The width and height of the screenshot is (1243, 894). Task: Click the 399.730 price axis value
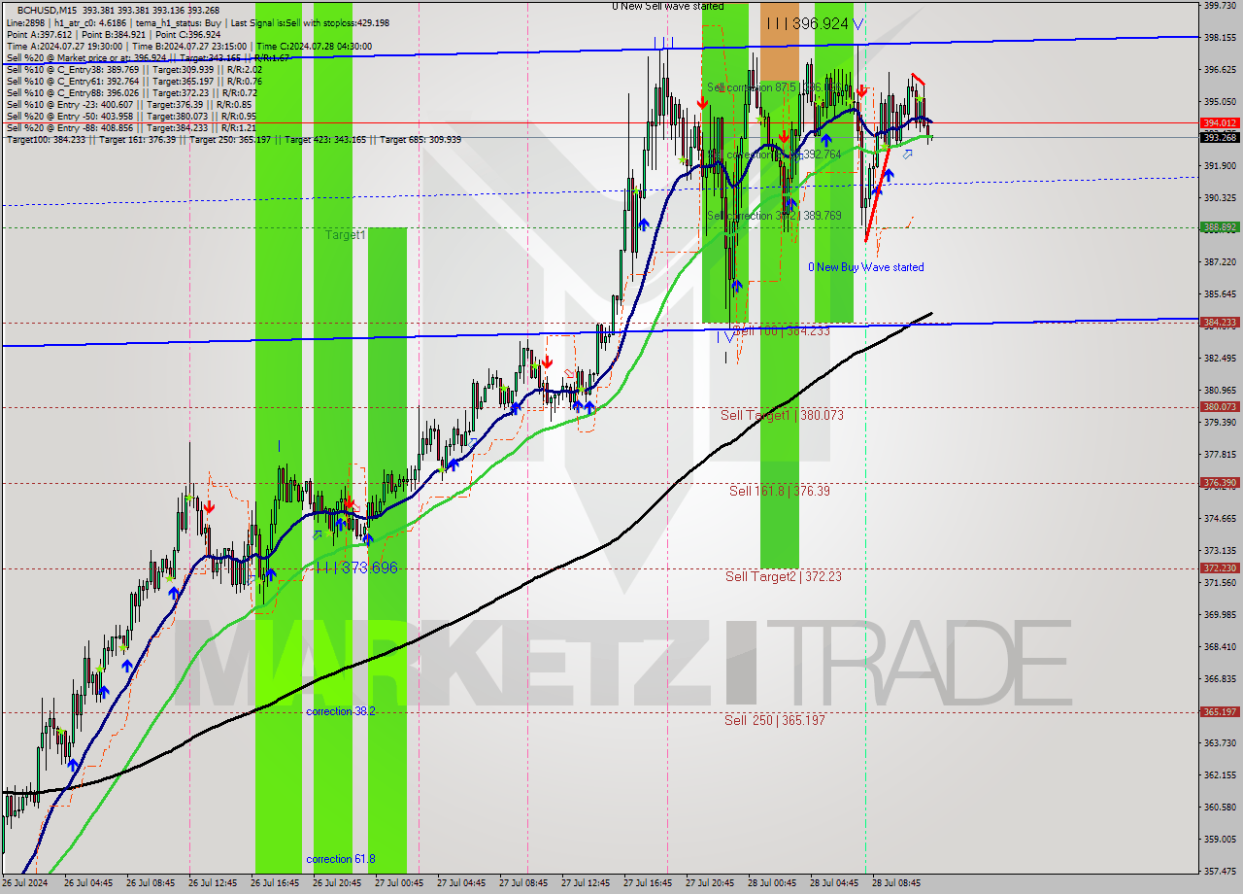point(1220,6)
